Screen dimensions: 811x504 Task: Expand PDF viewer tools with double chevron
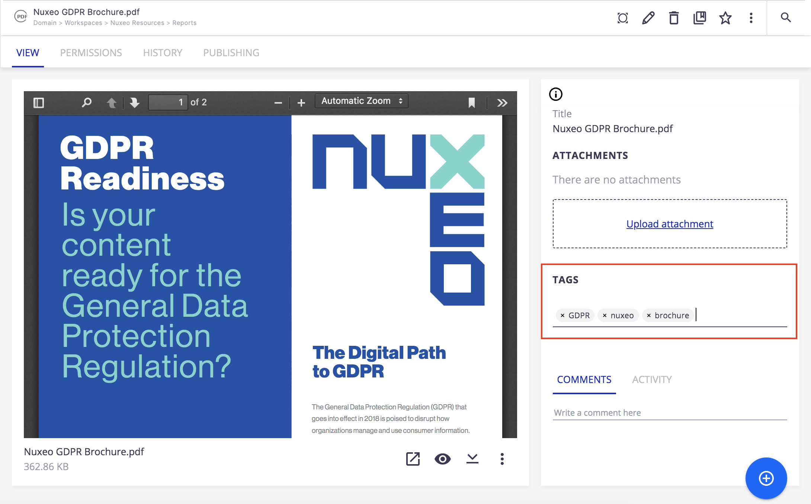[x=502, y=103]
